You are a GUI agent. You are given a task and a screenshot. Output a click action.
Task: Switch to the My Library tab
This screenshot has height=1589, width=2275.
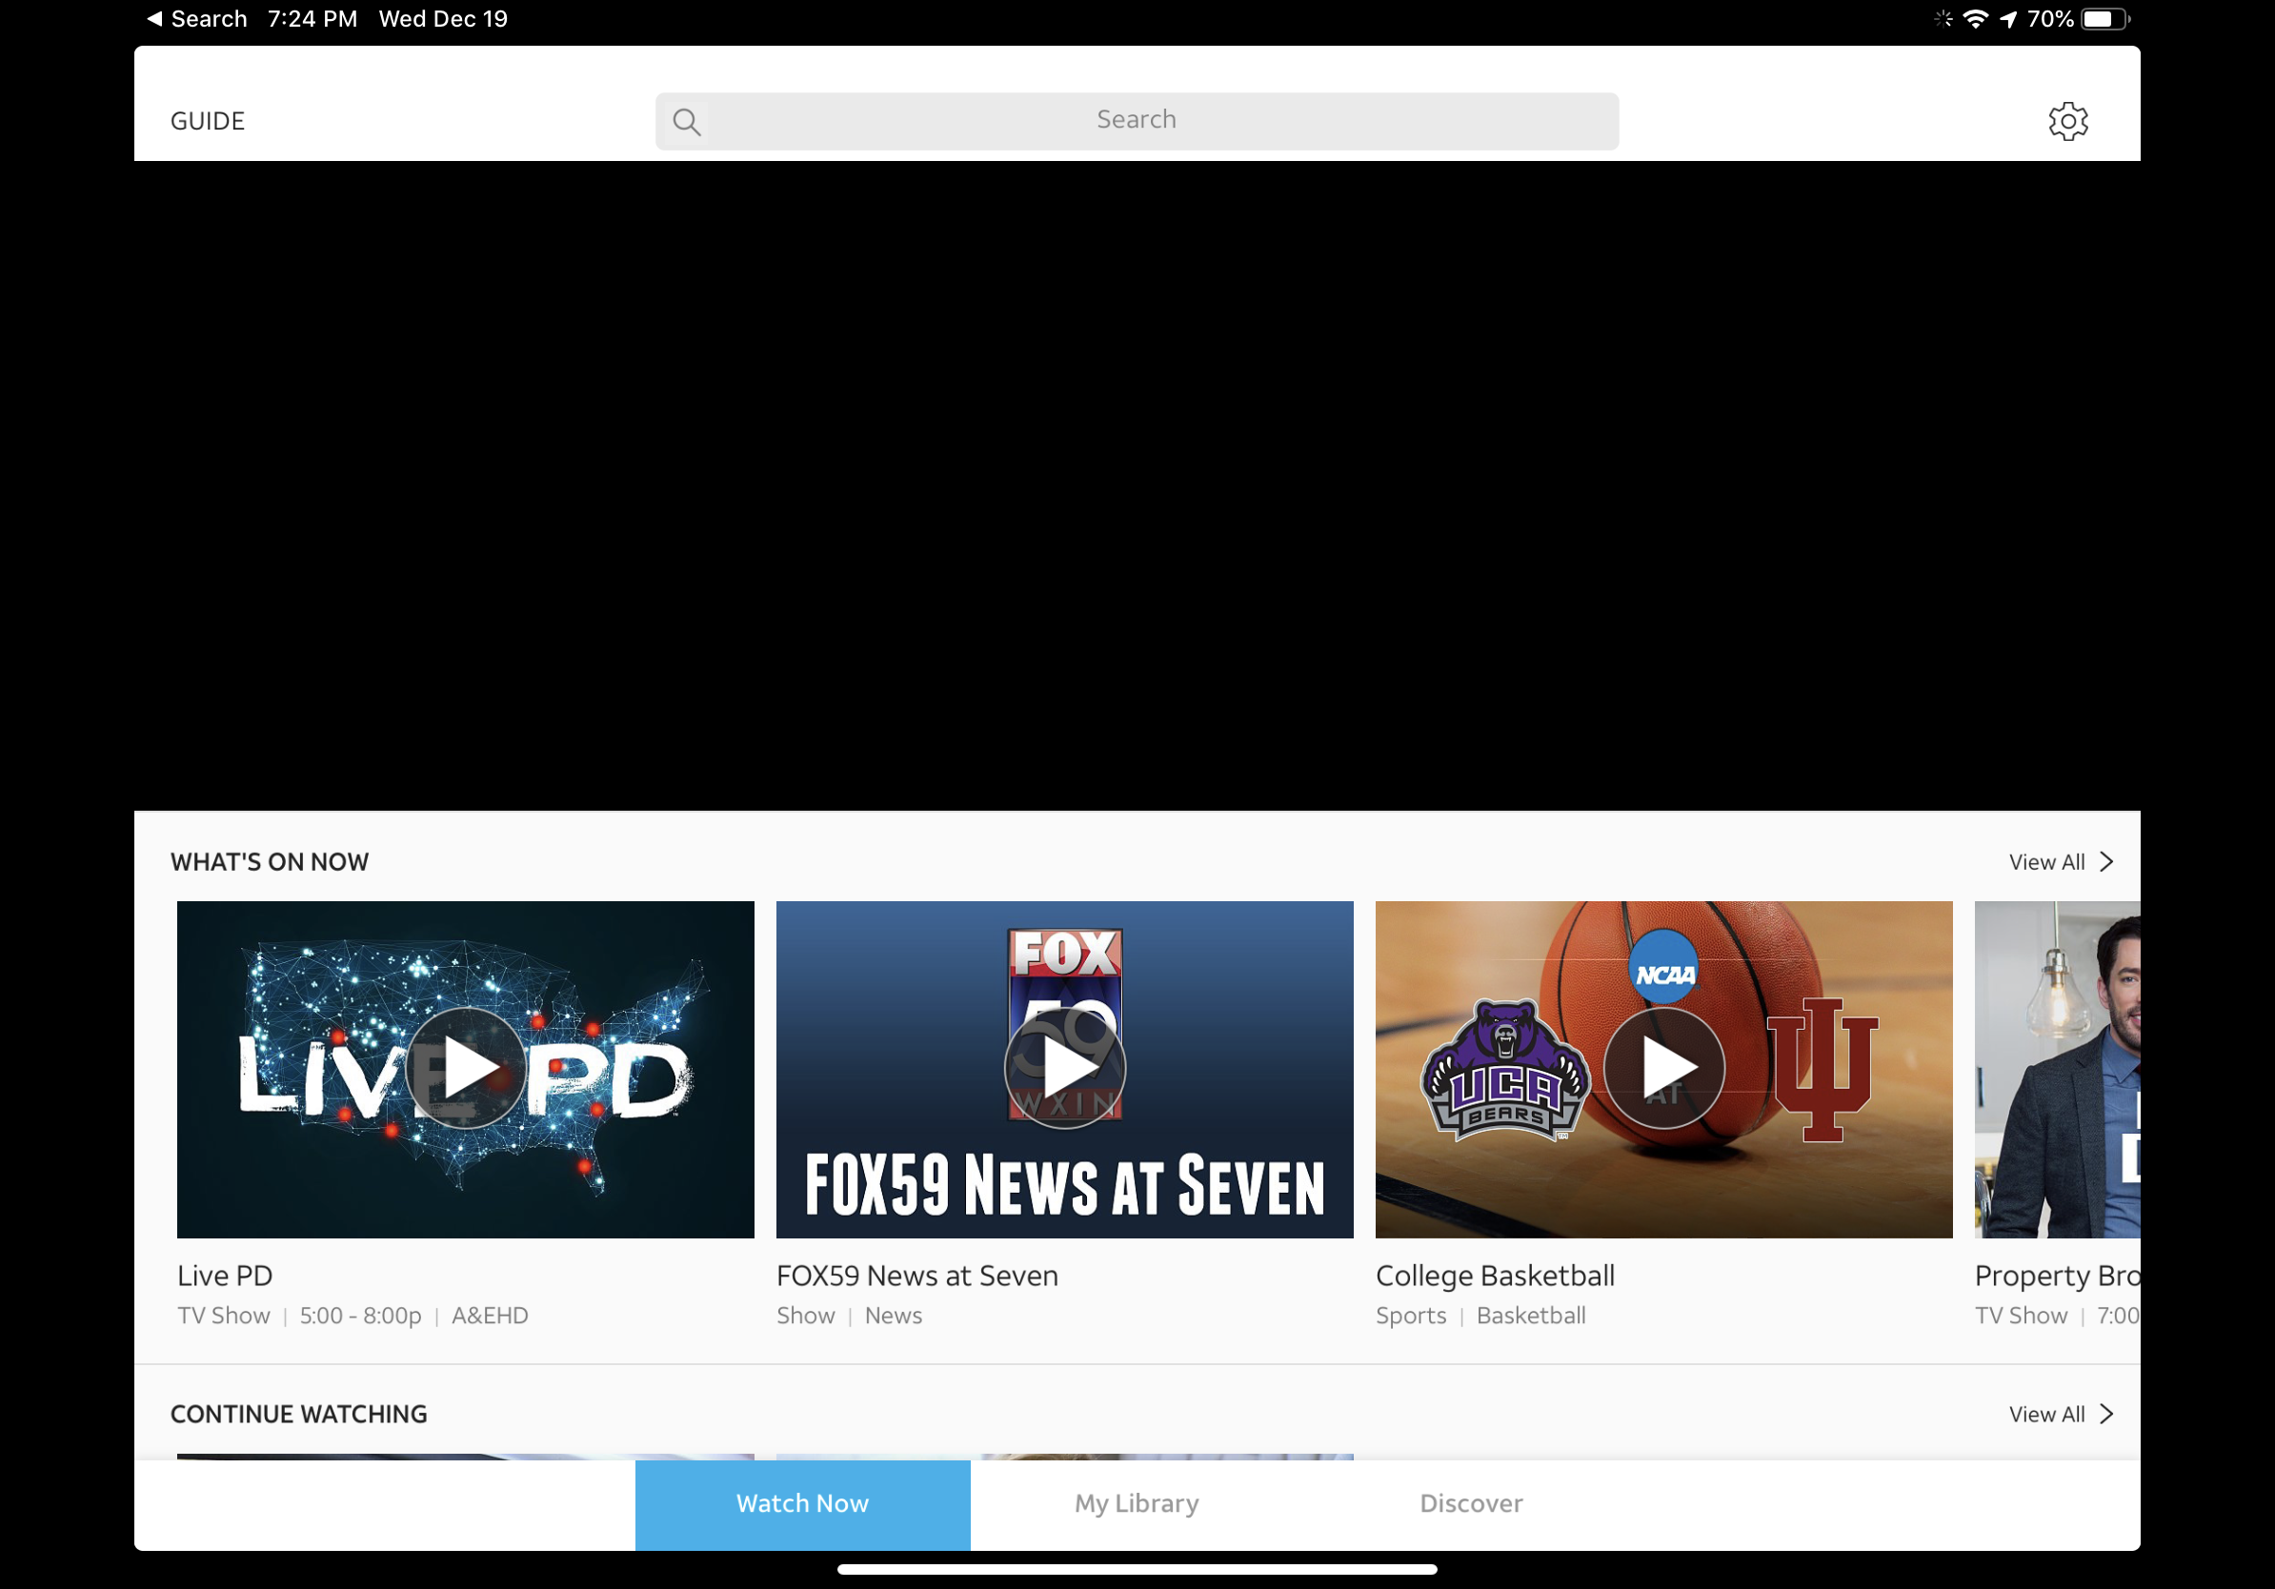pyautogui.click(x=1136, y=1504)
